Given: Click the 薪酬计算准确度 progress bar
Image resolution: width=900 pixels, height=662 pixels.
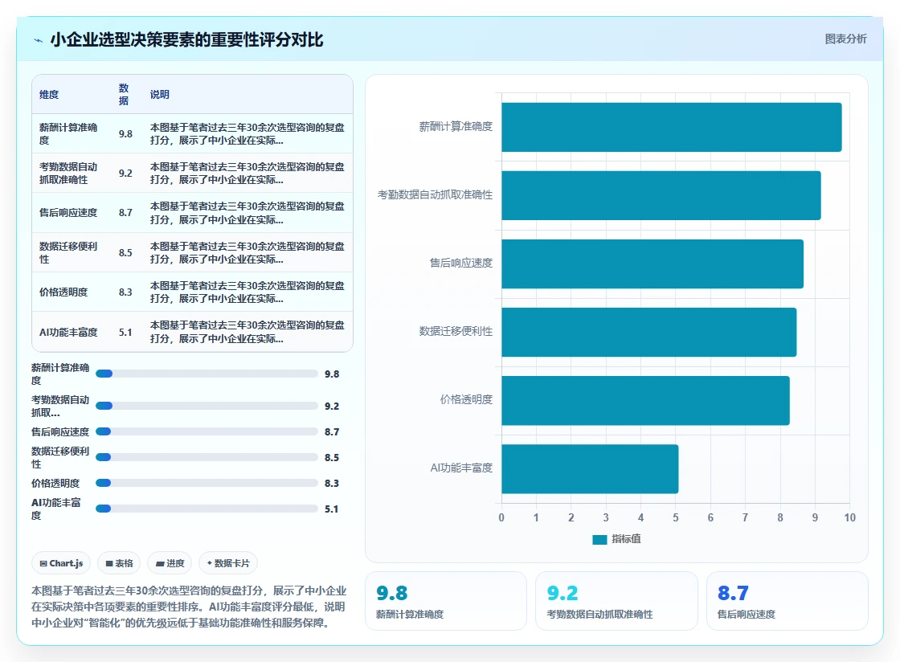Looking at the screenshot, I should [x=207, y=374].
